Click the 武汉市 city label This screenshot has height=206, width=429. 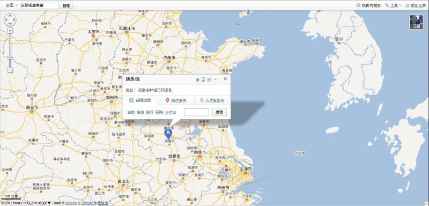pos(123,181)
